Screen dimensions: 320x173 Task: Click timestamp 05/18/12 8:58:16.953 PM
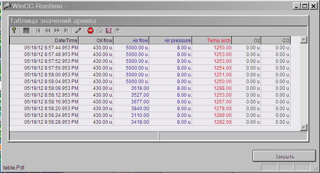(51, 102)
